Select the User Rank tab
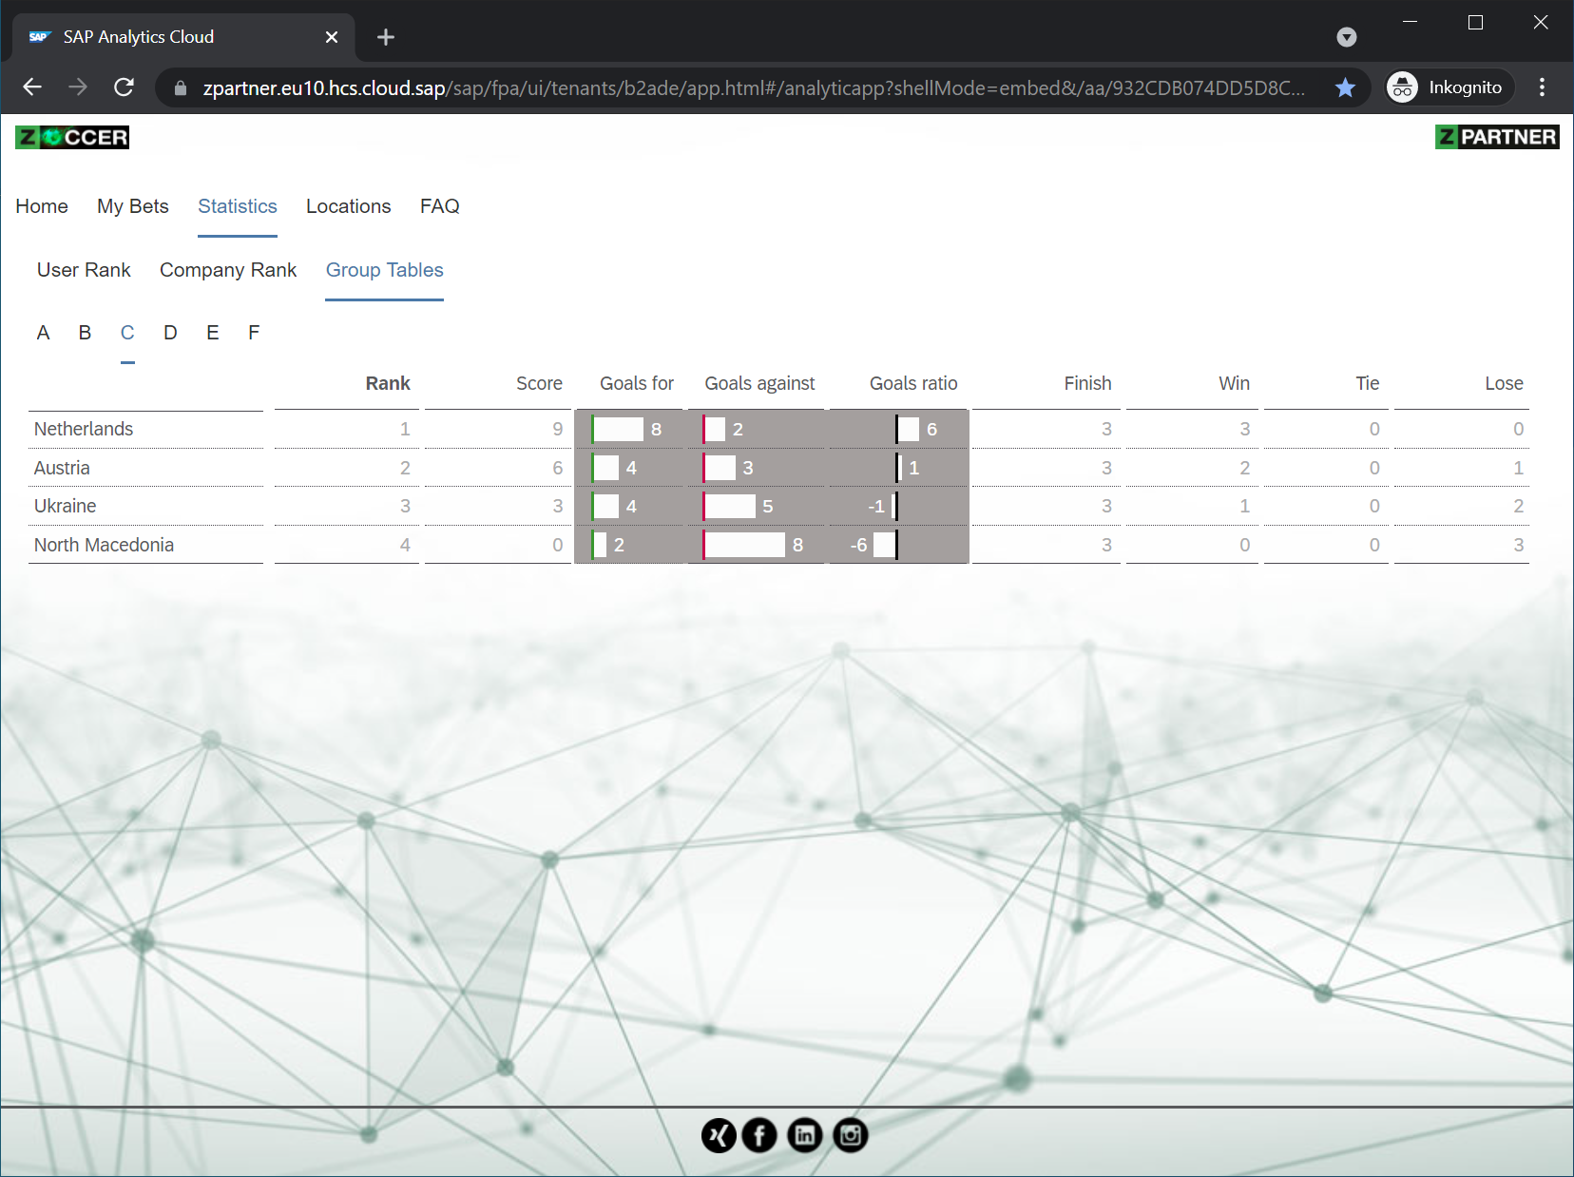 [x=84, y=270]
